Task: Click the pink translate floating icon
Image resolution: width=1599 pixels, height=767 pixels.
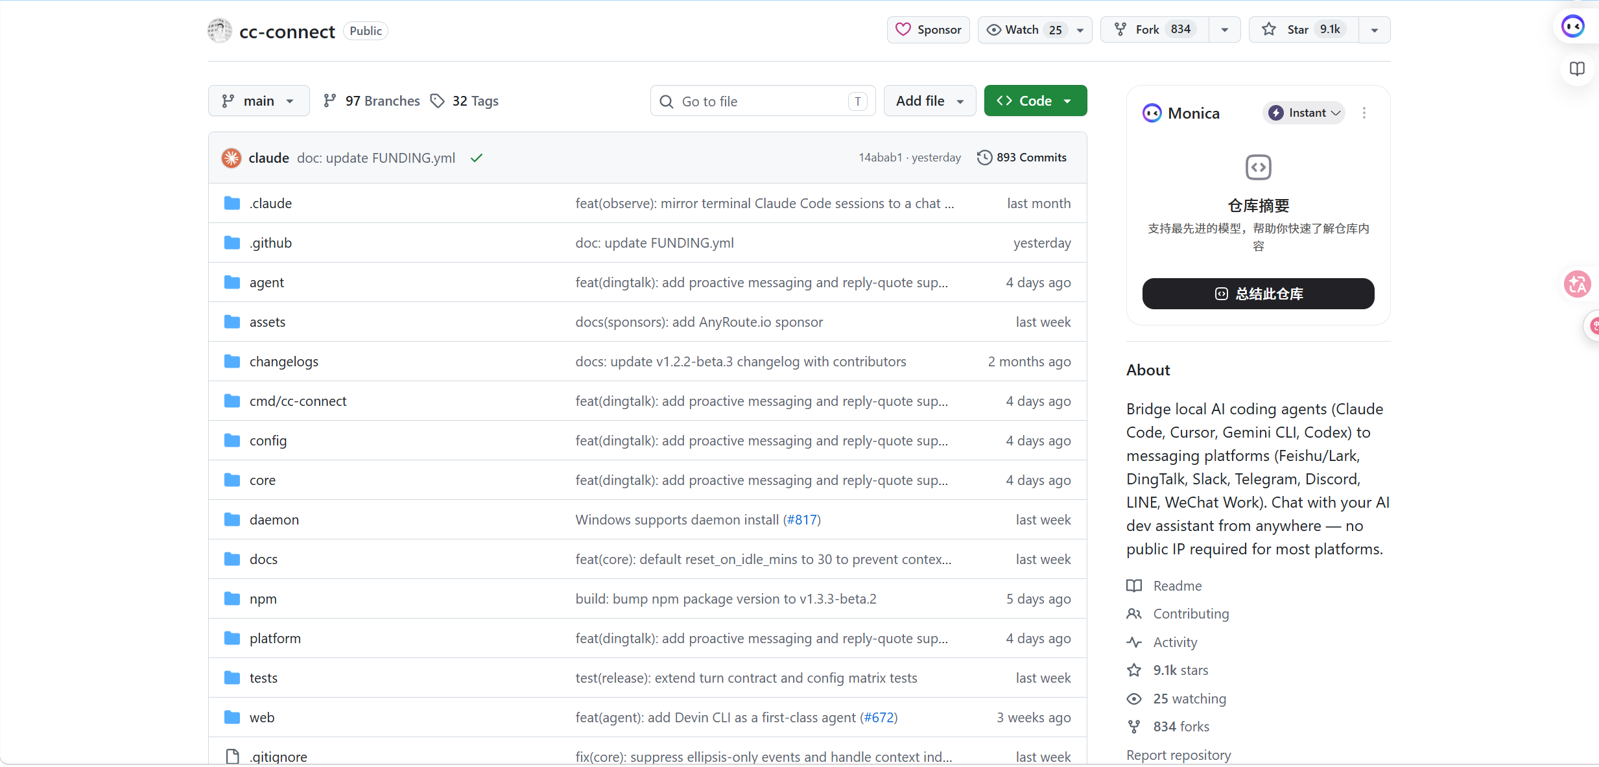Action: tap(1577, 284)
